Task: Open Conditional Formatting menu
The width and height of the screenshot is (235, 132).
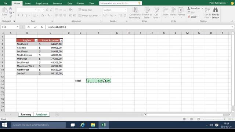Action: (135, 13)
